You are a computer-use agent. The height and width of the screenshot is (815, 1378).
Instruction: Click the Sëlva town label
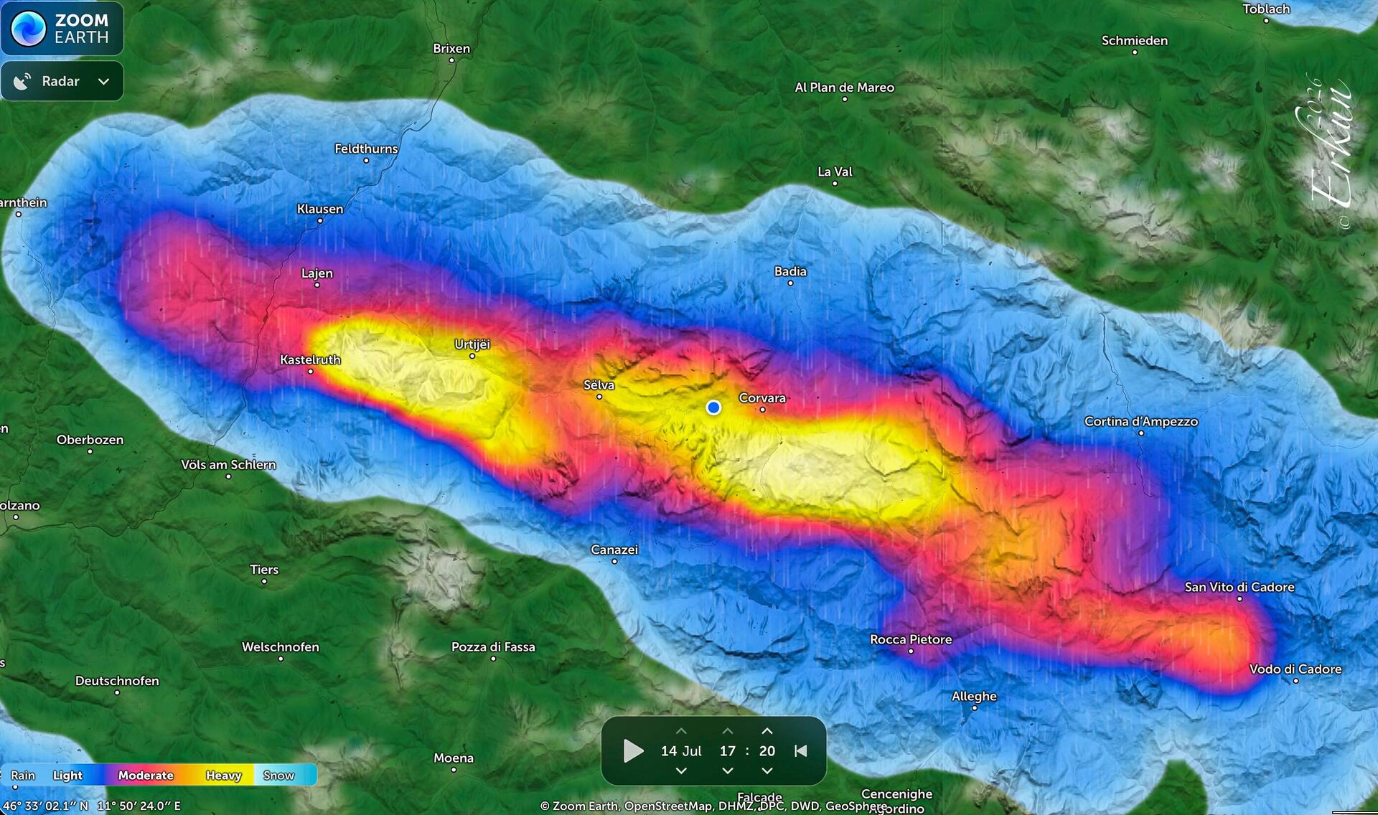coord(599,385)
